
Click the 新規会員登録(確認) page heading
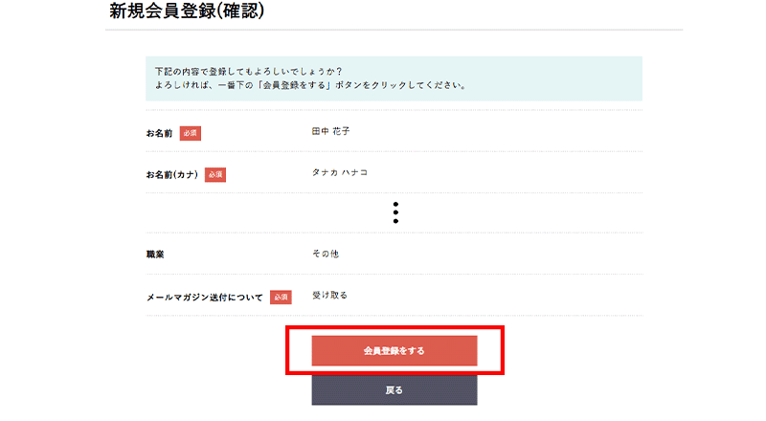click(x=186, y=12)
